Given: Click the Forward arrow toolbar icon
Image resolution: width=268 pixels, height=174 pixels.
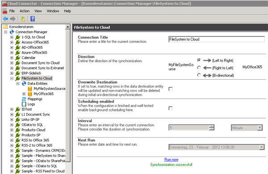Looking at the screenshot, I should [x=13, y=19].
